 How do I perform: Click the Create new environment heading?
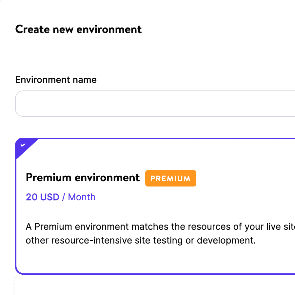(78, 29)
